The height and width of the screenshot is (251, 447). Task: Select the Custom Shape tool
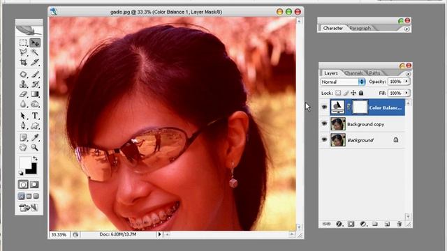[35, 125]
